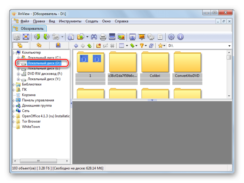Open the Файл menu
The height and width of the screenshot is (183, 244).
(x=25, y=21)
